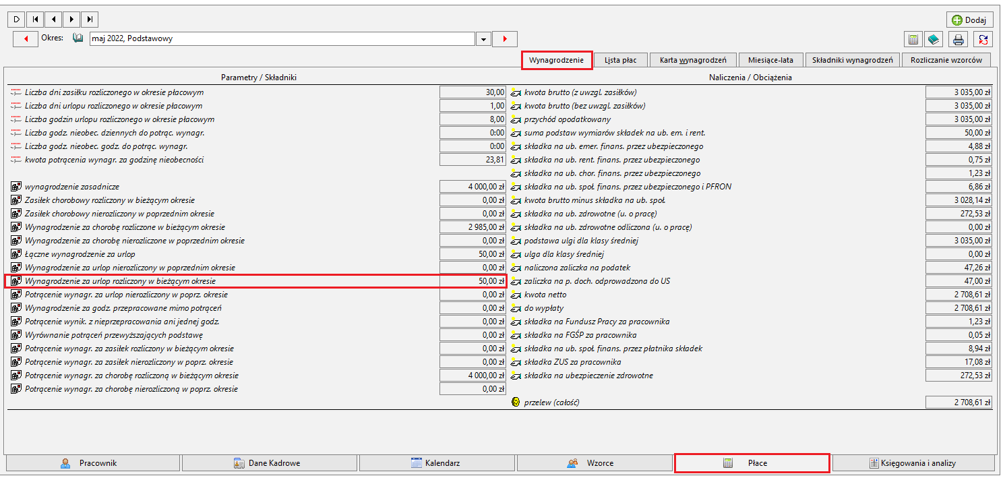Print using the printer icon

tap(958, 39)
